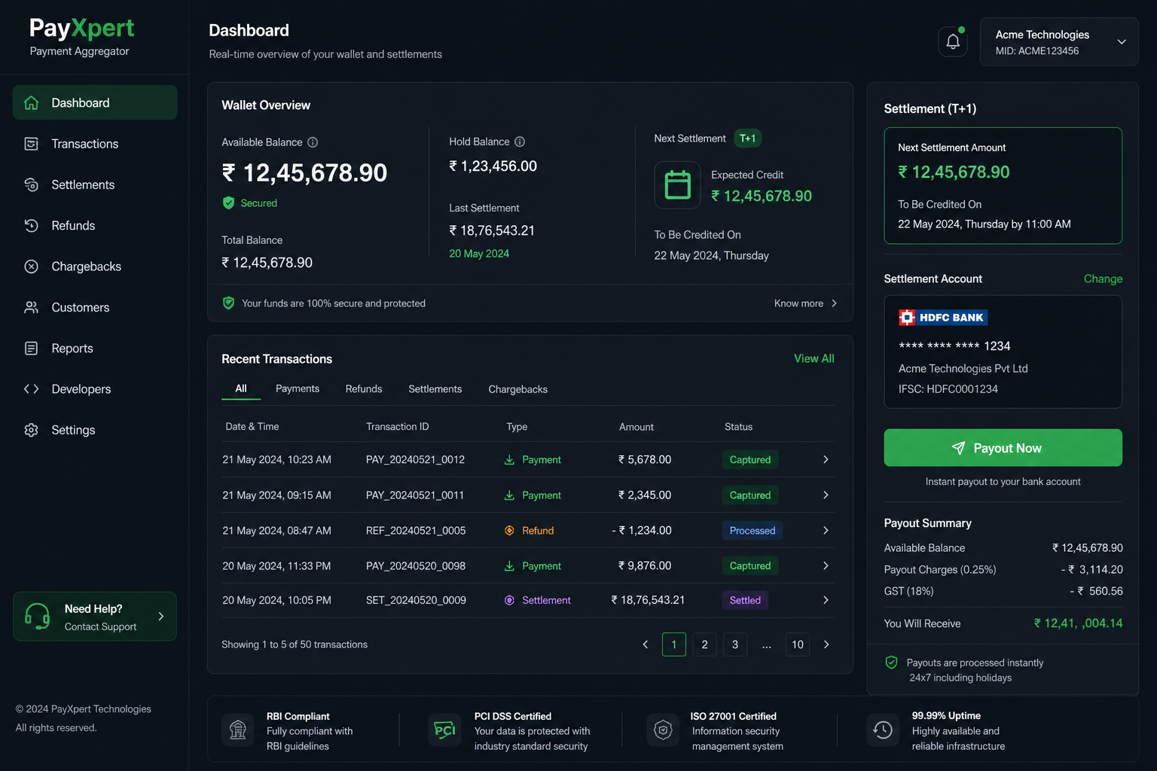Click the Available Balance info icon
The height and width of the screenshot is (771, 1157).
tap(313, 142)
